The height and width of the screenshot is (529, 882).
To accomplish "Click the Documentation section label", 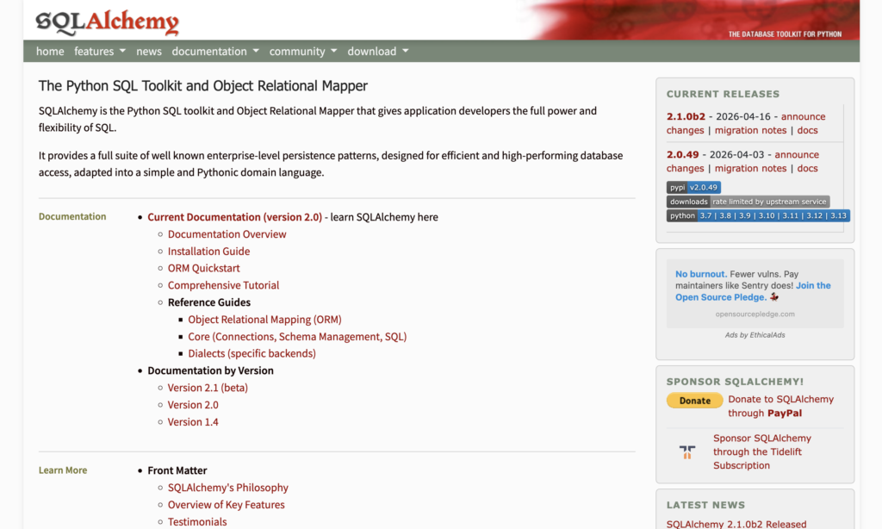I will point(72,216).
